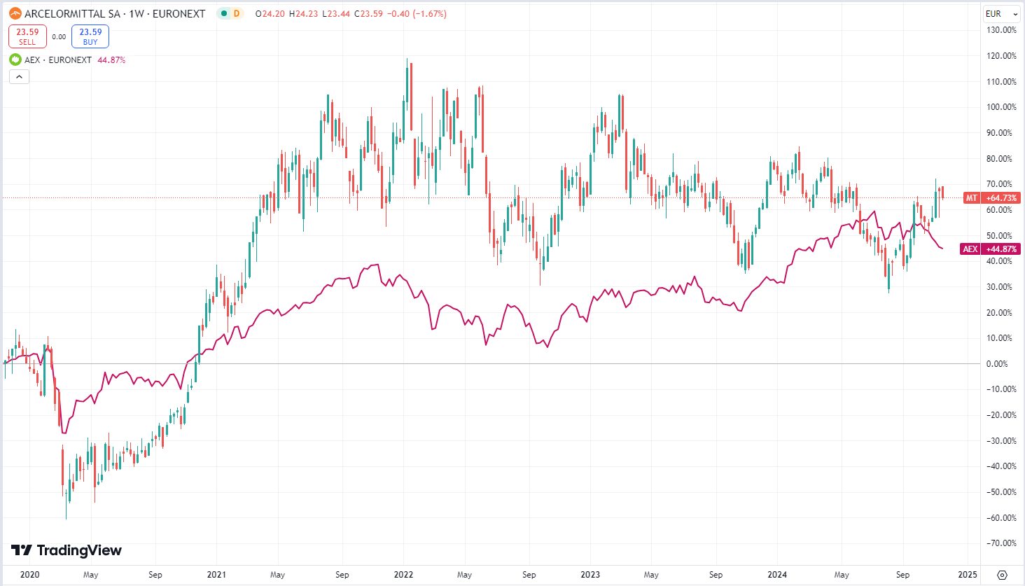Viewport: 1025px width, 586px height.
Task: Click the 2023 year marker on time axis
Action: pyautogui.click(x=590, y=575)
